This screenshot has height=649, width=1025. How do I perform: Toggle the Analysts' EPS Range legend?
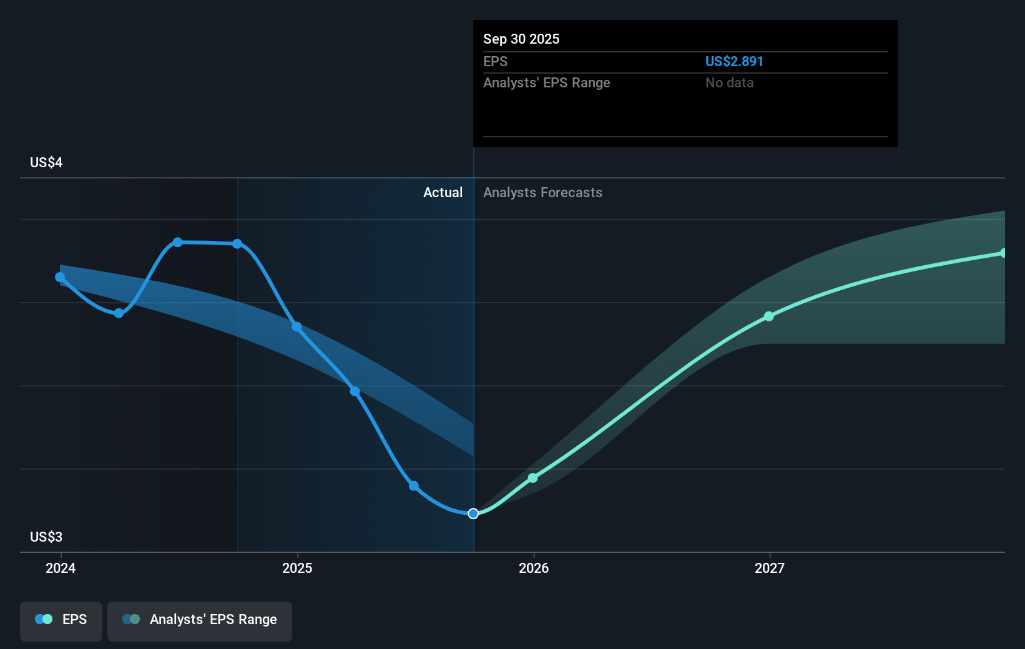200,620
